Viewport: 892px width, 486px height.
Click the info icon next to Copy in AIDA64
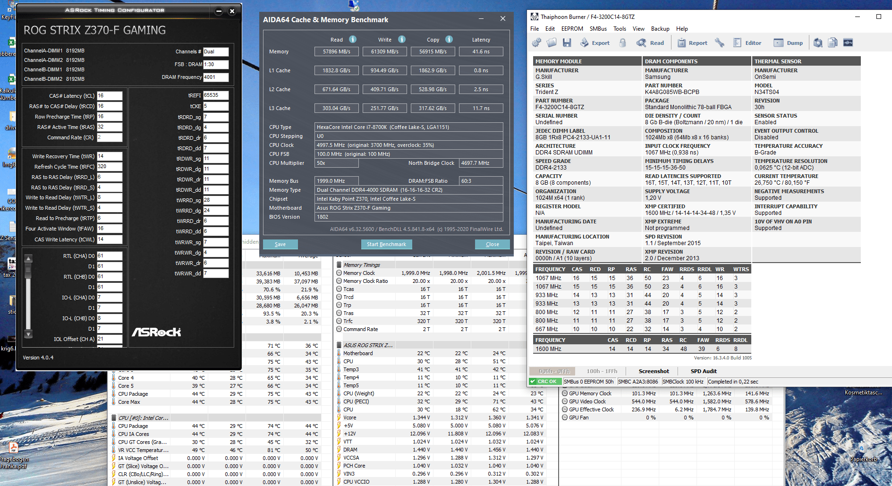pyautogui.click(x=449, y=39)
